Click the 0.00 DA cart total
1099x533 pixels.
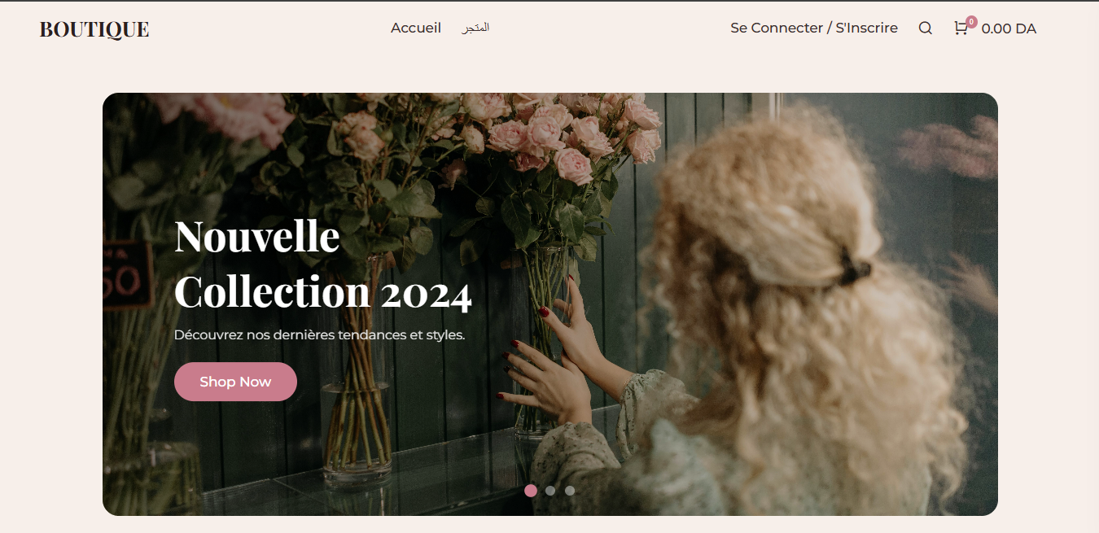pyautogui.click(x=1009, y=28)
